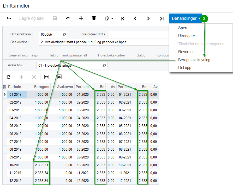Open the Hovedbokskontoer tab
The image size is (233, 185).
pyautogui.click(x=112, y=55)
